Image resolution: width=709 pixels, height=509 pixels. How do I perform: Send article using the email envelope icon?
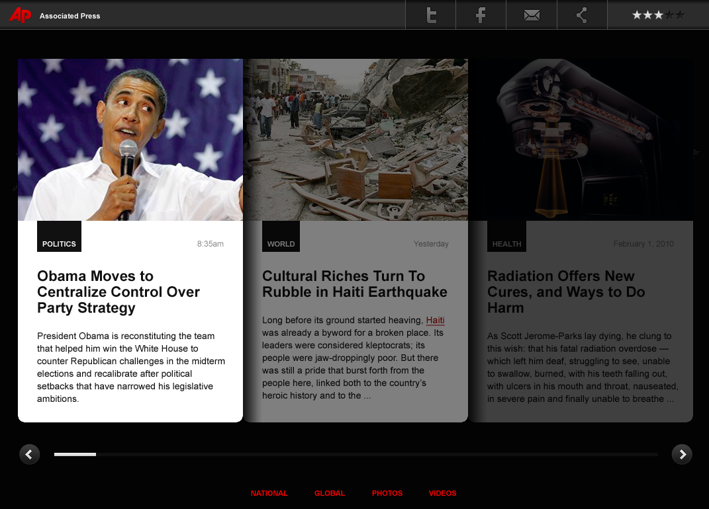(x=532, y=15)
